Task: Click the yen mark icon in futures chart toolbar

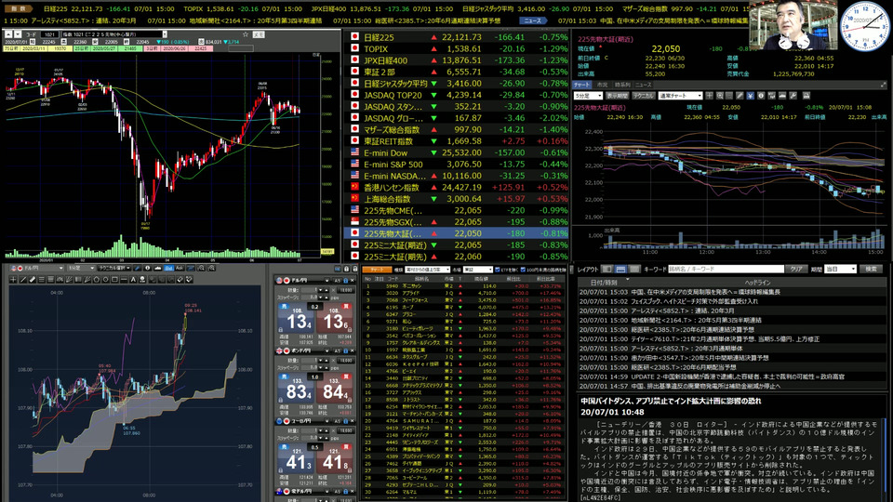Action: pyautogui.click(x=750, y=96)
